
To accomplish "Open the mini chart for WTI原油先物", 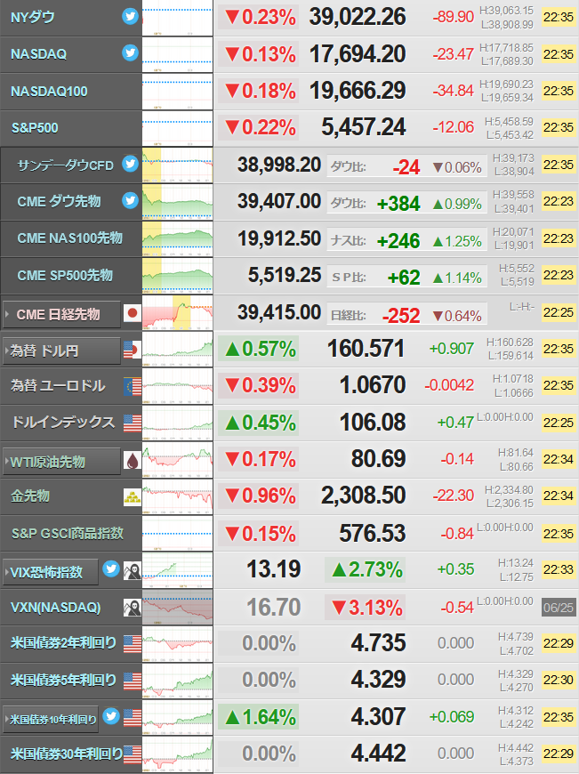I will pyautogui.click(x=177, y=460).
